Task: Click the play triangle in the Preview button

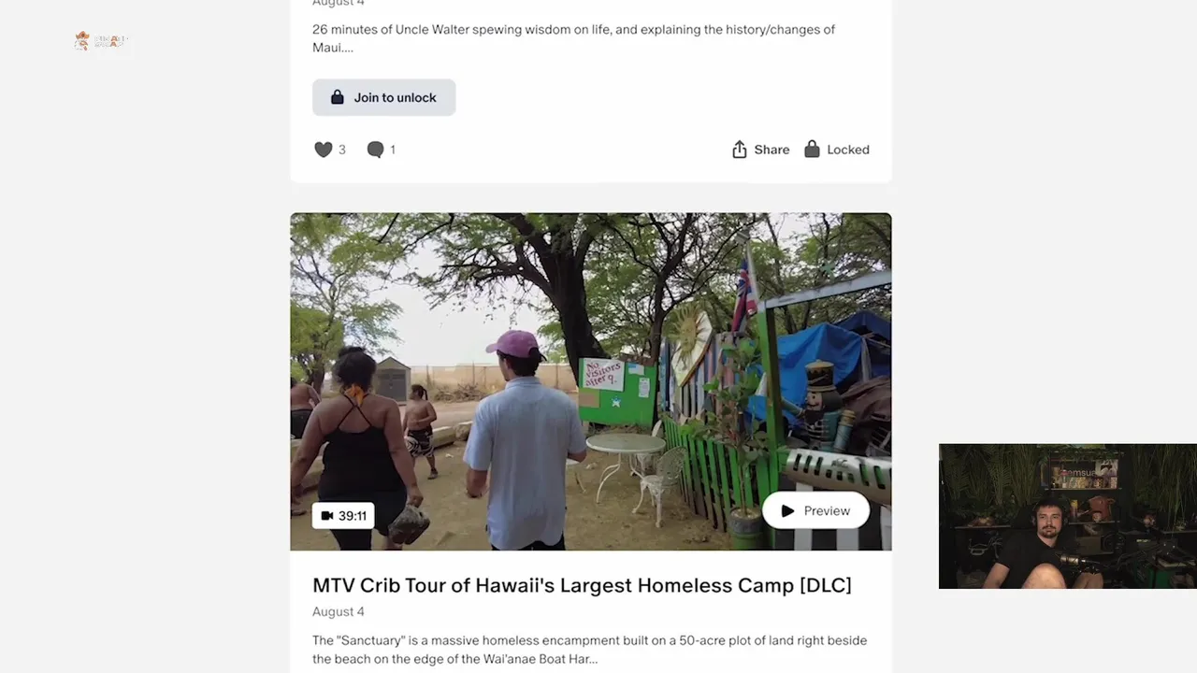Action: pos(787,511)
